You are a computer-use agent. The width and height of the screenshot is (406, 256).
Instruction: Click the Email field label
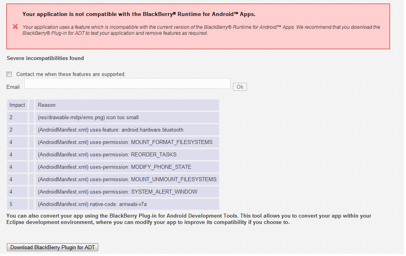pos(13,87)
